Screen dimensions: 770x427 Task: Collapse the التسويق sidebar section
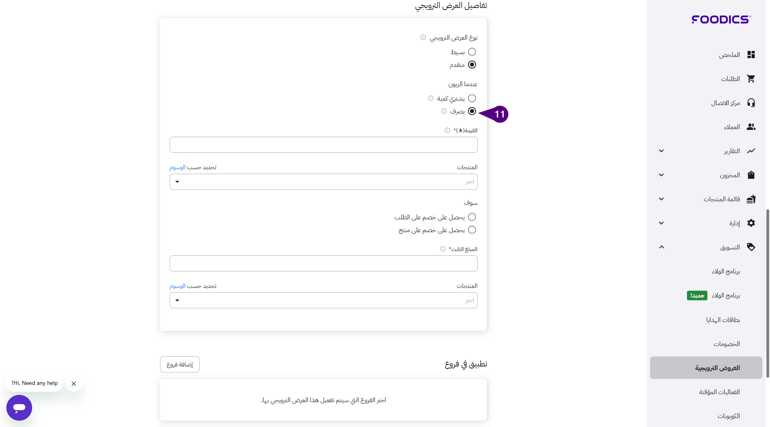661,247
